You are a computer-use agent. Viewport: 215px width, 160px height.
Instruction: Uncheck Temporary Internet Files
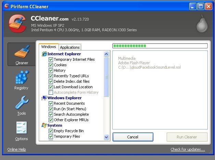[51, 59]
